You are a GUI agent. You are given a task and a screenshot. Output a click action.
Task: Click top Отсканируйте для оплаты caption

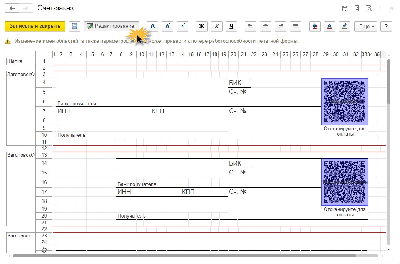(345, 131)
